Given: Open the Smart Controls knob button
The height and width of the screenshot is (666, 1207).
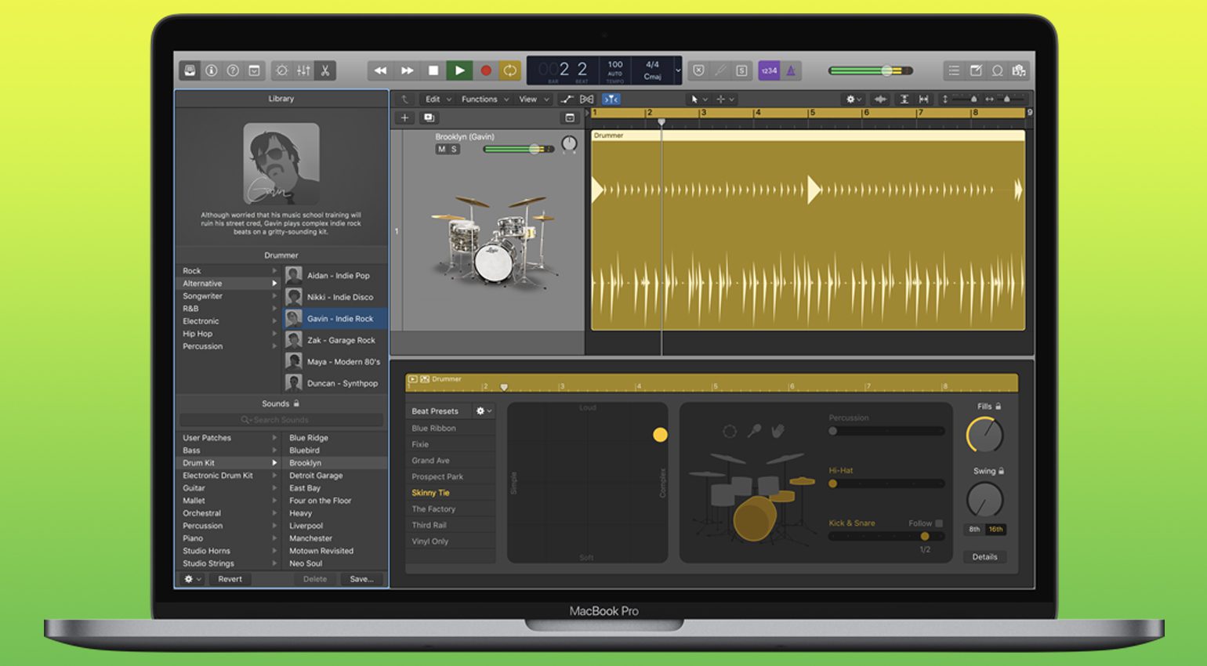Looking at the screenshot, I should (x=281, y=71).
